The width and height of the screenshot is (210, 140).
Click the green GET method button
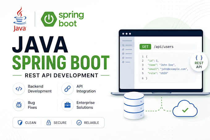(x=145, y=47)
